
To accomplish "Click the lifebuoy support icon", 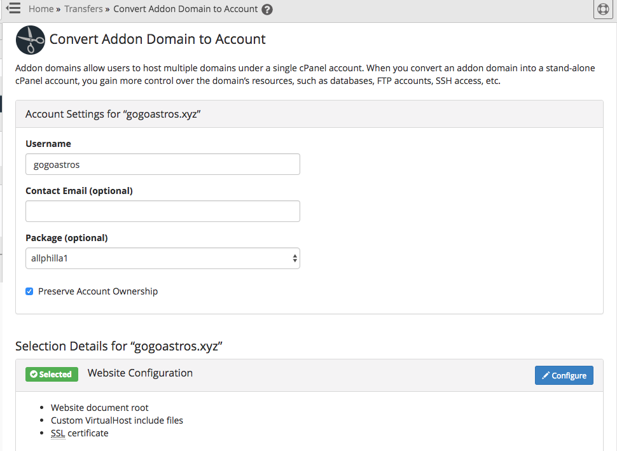I will (602, 10).
